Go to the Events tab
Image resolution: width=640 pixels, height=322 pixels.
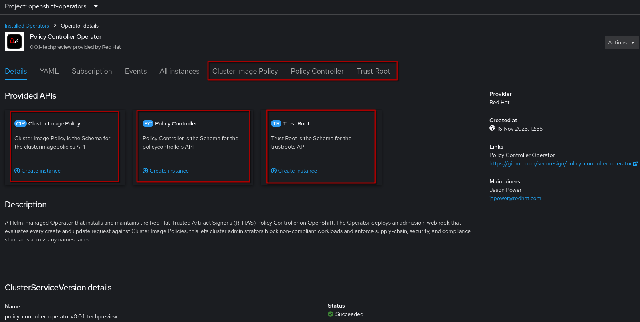tap(136, 71)
